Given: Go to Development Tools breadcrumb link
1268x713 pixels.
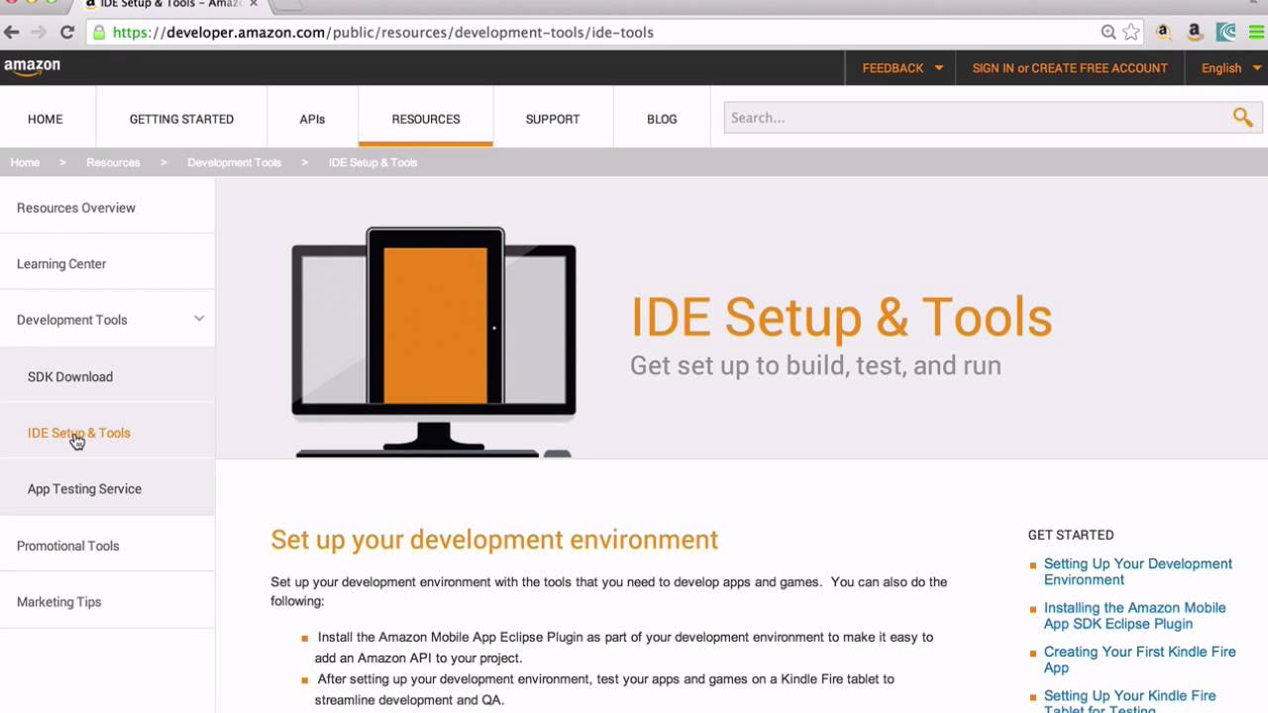Looking at the screenshot, I should 234,162.
